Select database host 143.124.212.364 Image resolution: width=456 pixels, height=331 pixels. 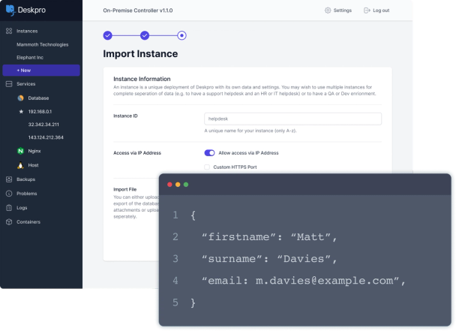point(46,137)
